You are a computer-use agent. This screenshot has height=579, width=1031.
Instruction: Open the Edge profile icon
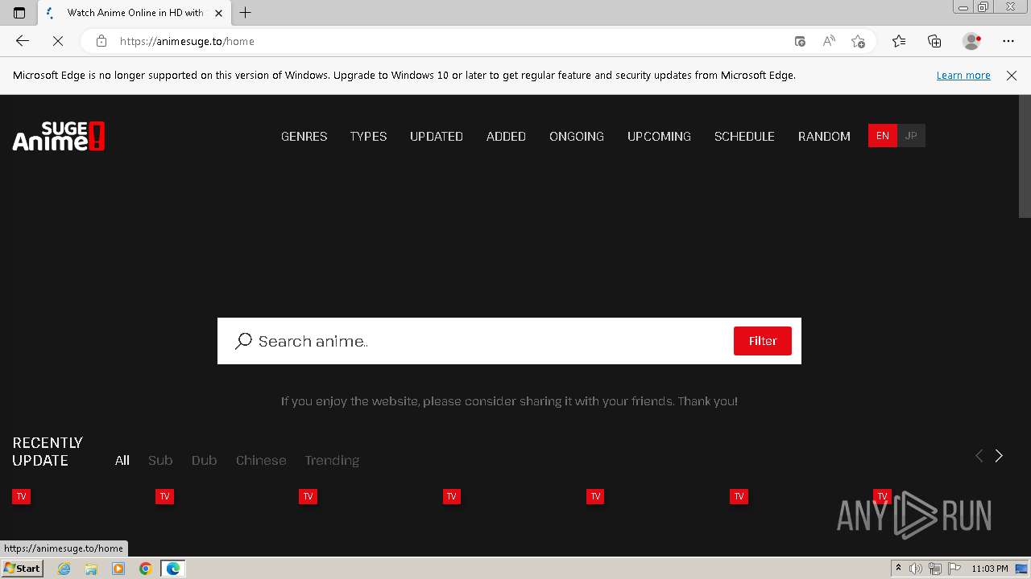(x=971, y=41)
